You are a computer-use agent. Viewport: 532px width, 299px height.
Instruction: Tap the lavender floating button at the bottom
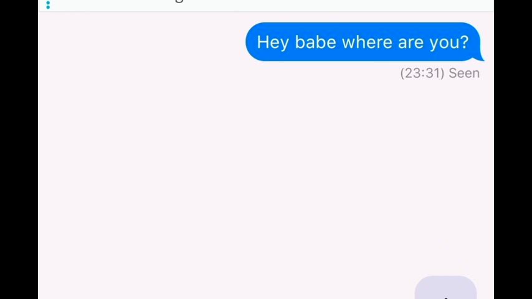click(445, 287)
